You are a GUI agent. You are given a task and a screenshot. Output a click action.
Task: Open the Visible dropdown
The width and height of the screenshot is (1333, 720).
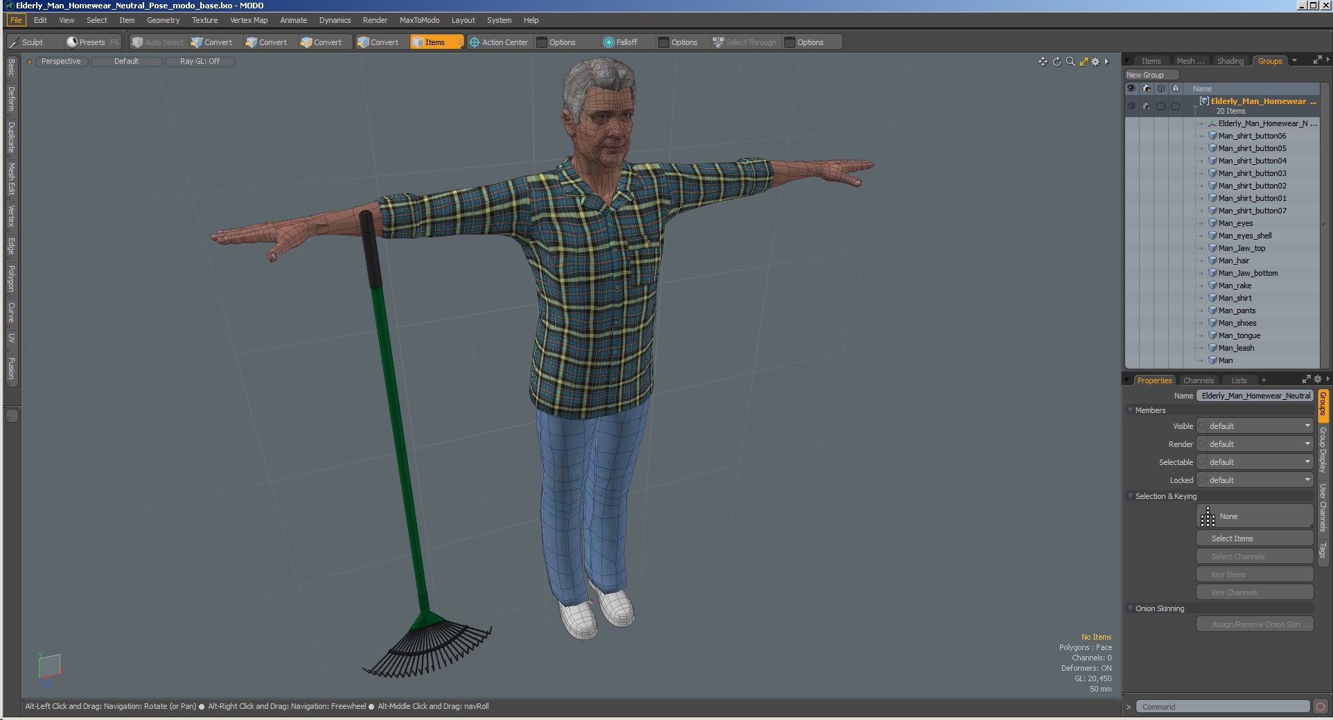(x=1255, y=426)
